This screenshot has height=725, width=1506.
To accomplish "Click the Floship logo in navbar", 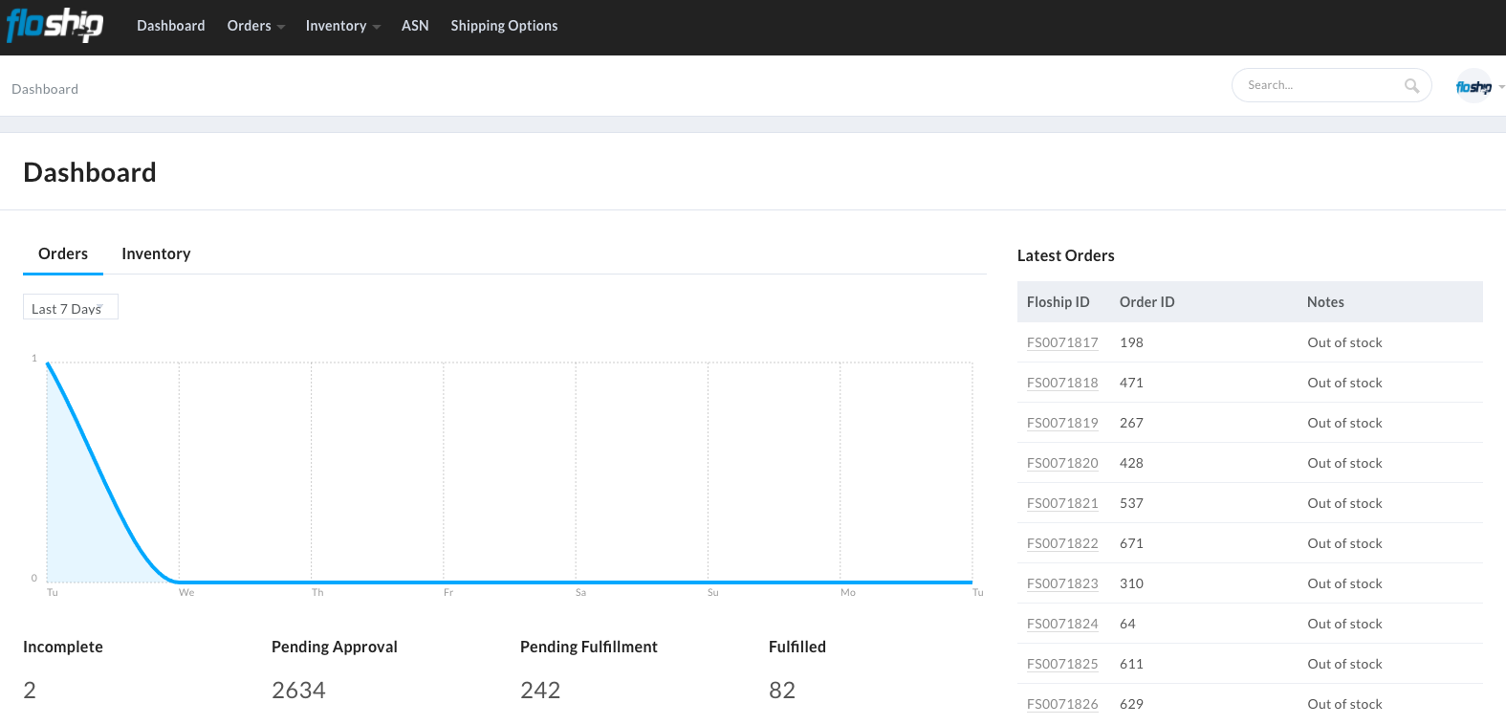I will 55,26.
